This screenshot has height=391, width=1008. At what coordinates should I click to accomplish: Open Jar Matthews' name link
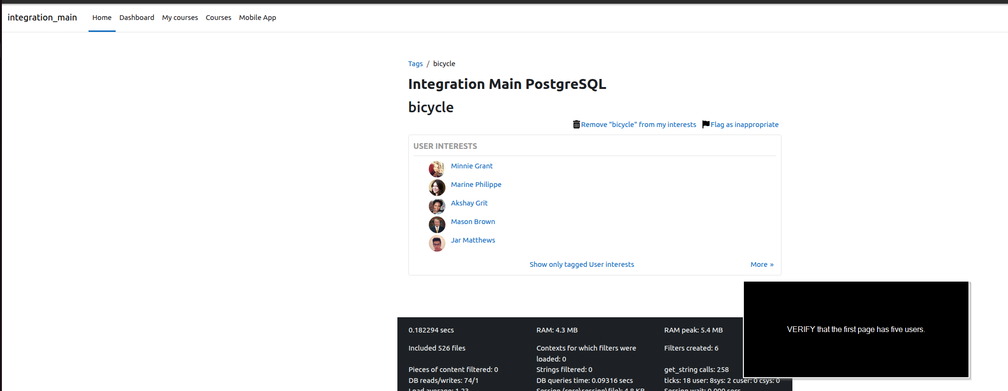[473, 240]
